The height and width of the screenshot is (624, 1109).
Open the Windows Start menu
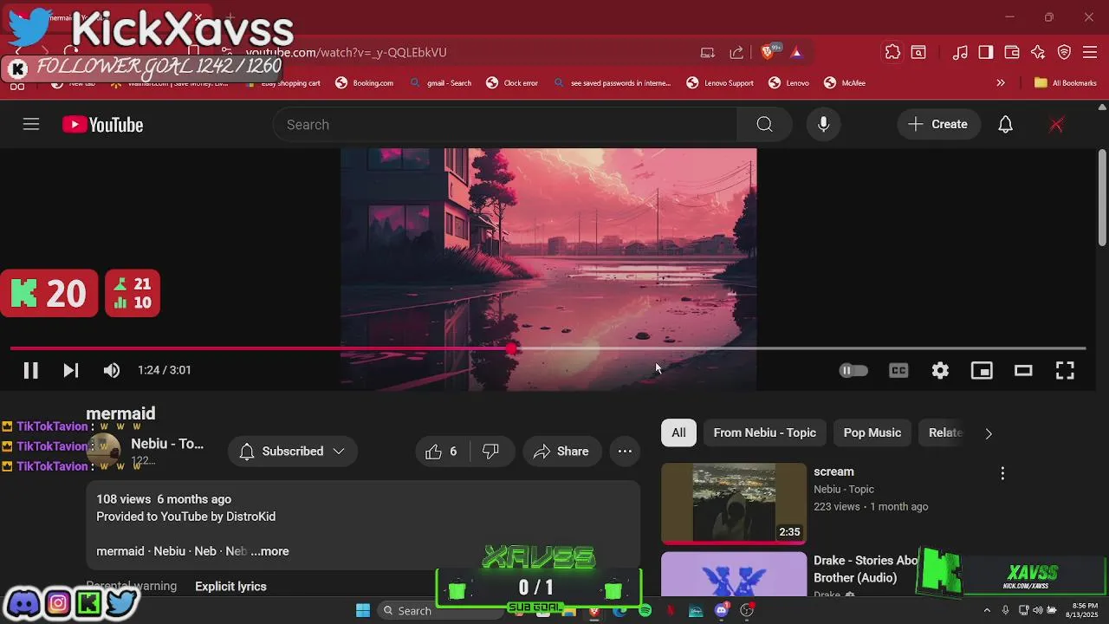tap(363, 610)
